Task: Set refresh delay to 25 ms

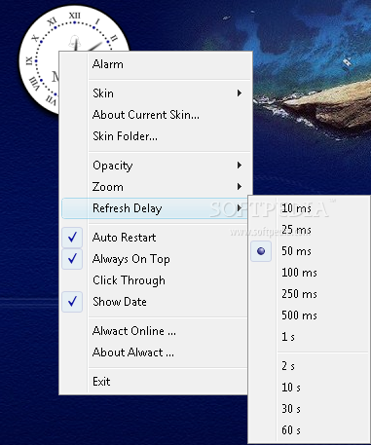Action: pyautogui.click(x=310, y=230)
